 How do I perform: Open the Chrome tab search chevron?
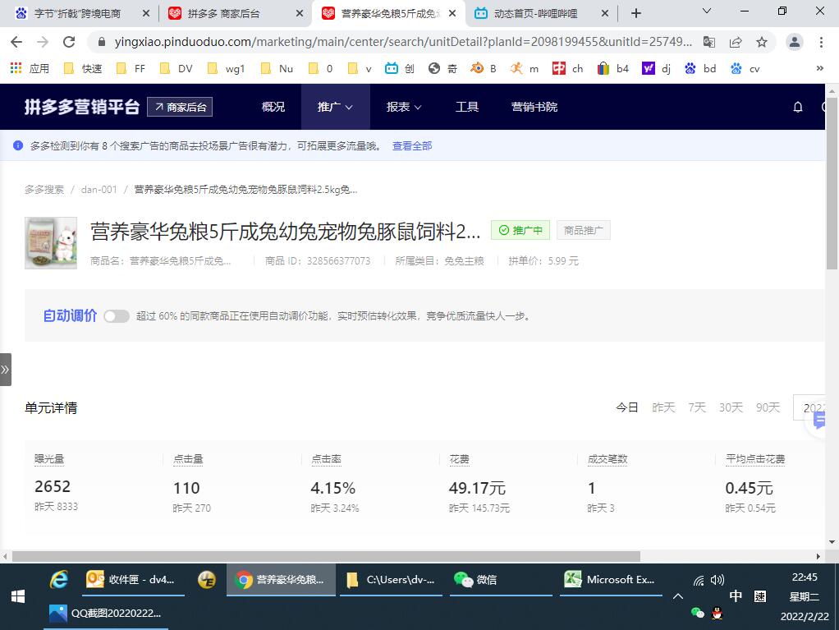(x=707, y=11)
